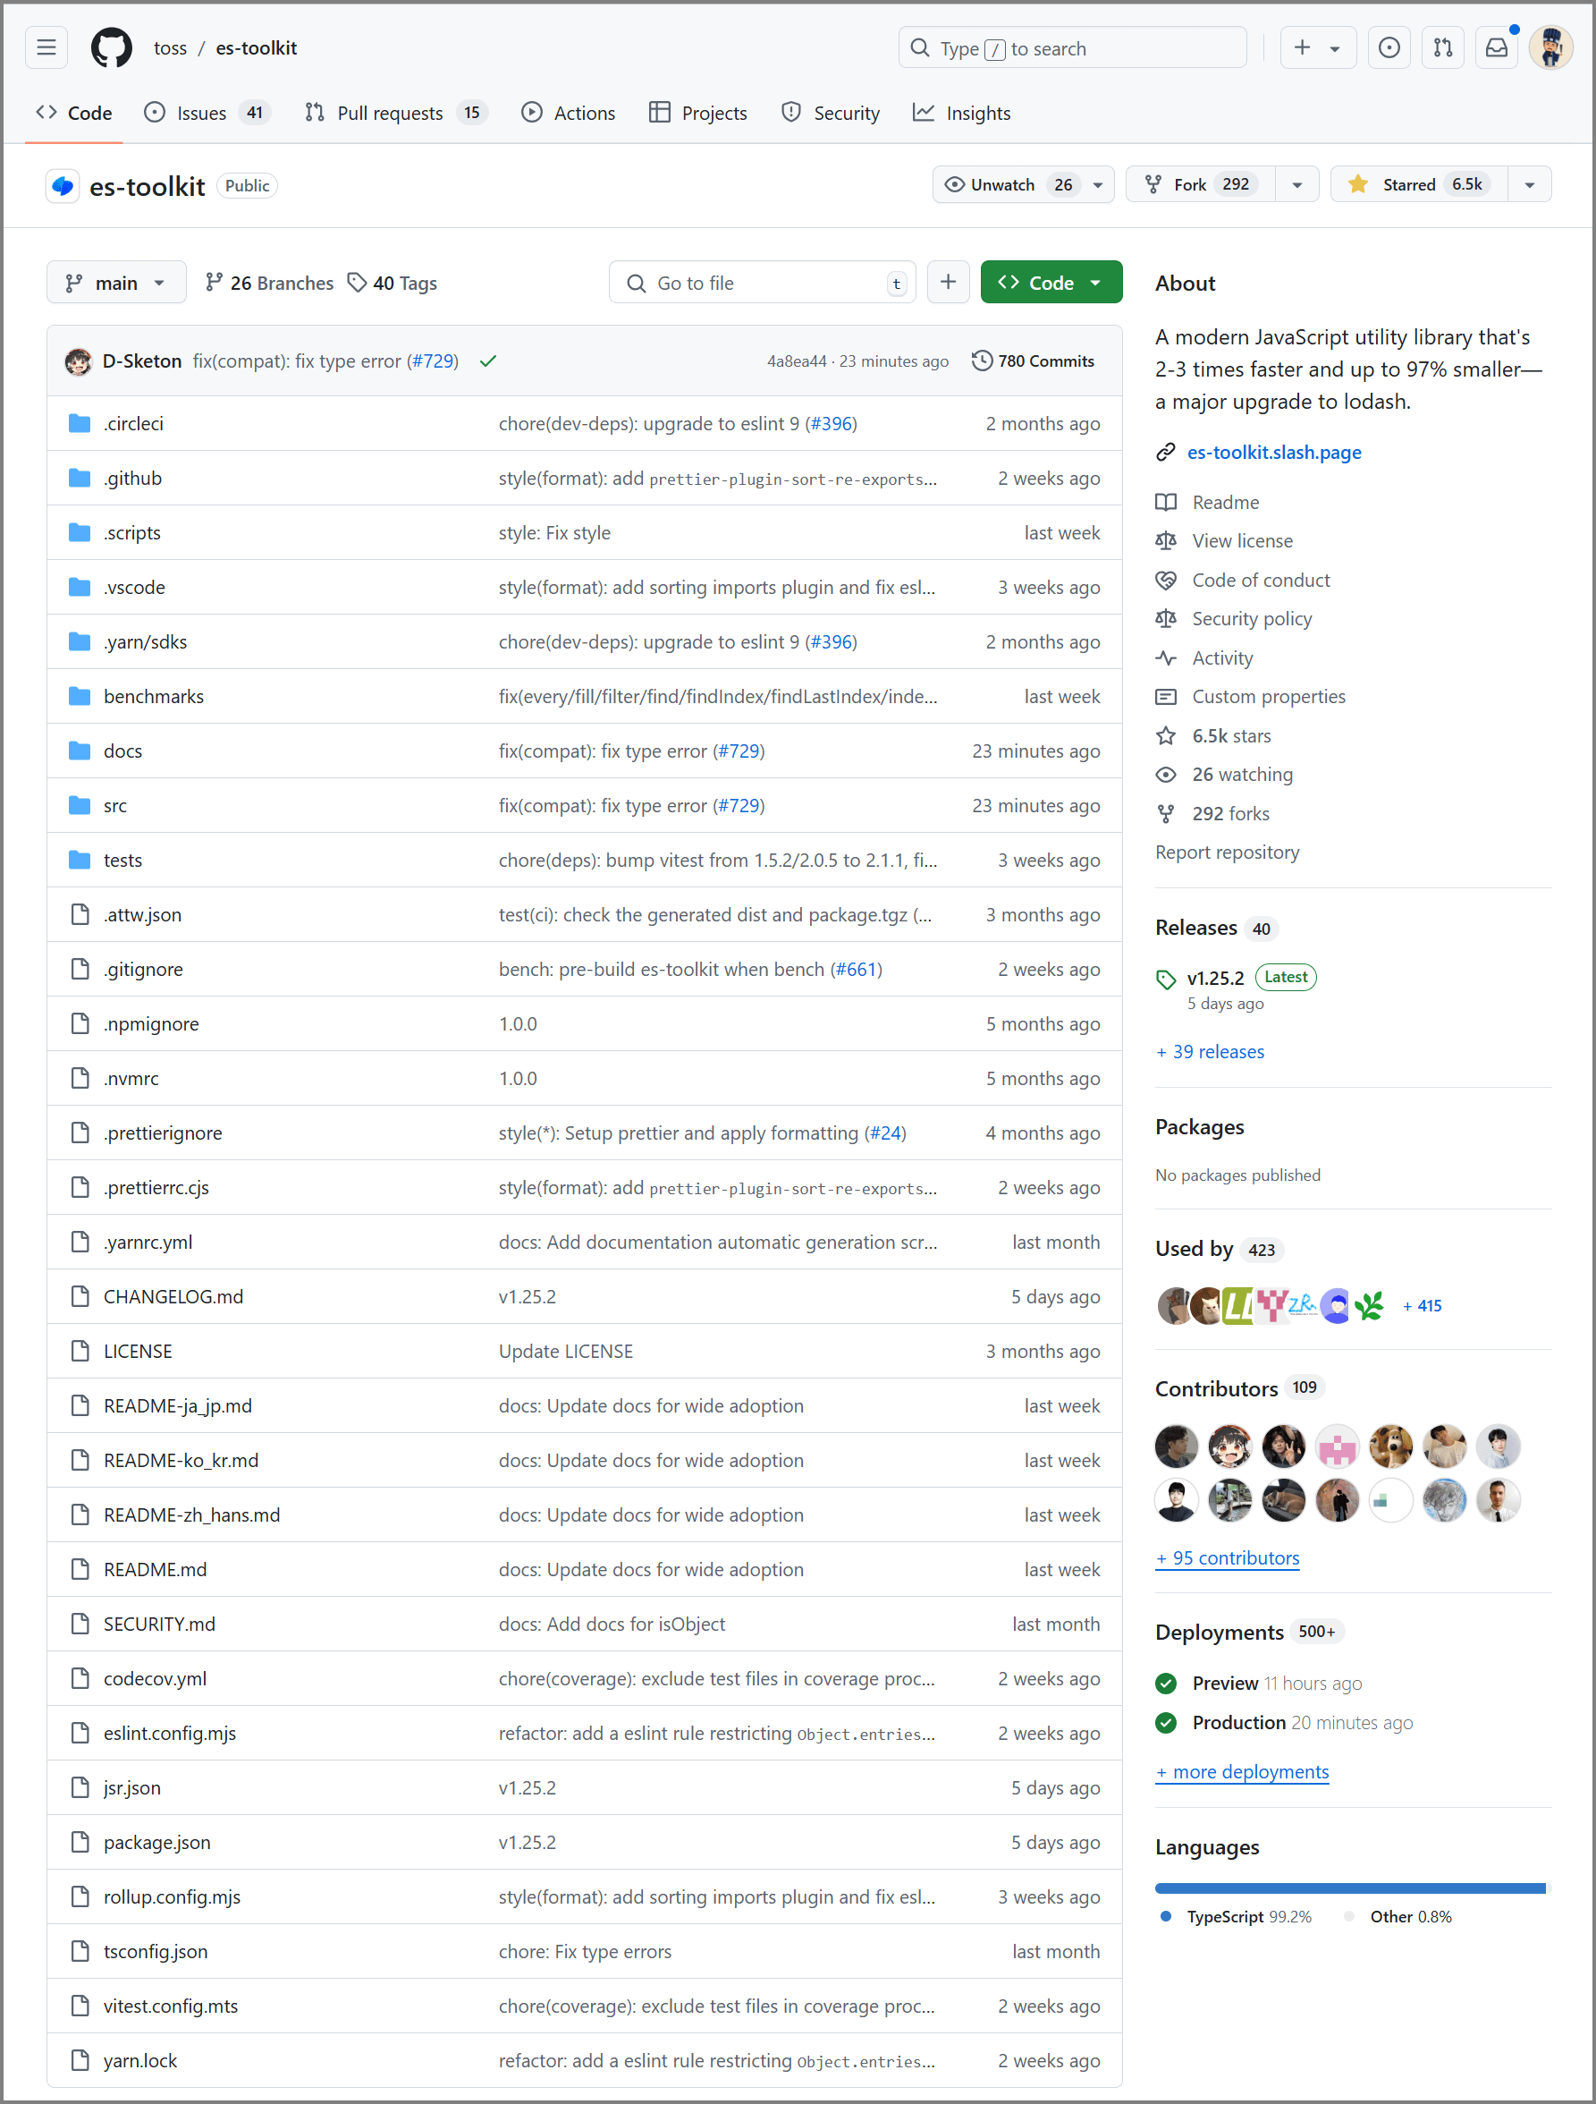Go to GitHub homepage logo
Screen dimensions: 1596x2104
111,47
